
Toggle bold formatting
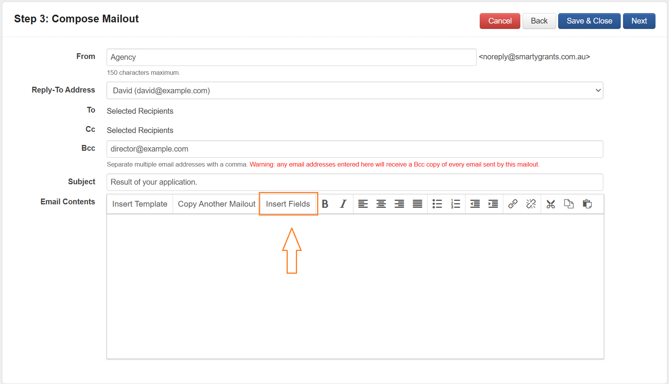[325, 204]
